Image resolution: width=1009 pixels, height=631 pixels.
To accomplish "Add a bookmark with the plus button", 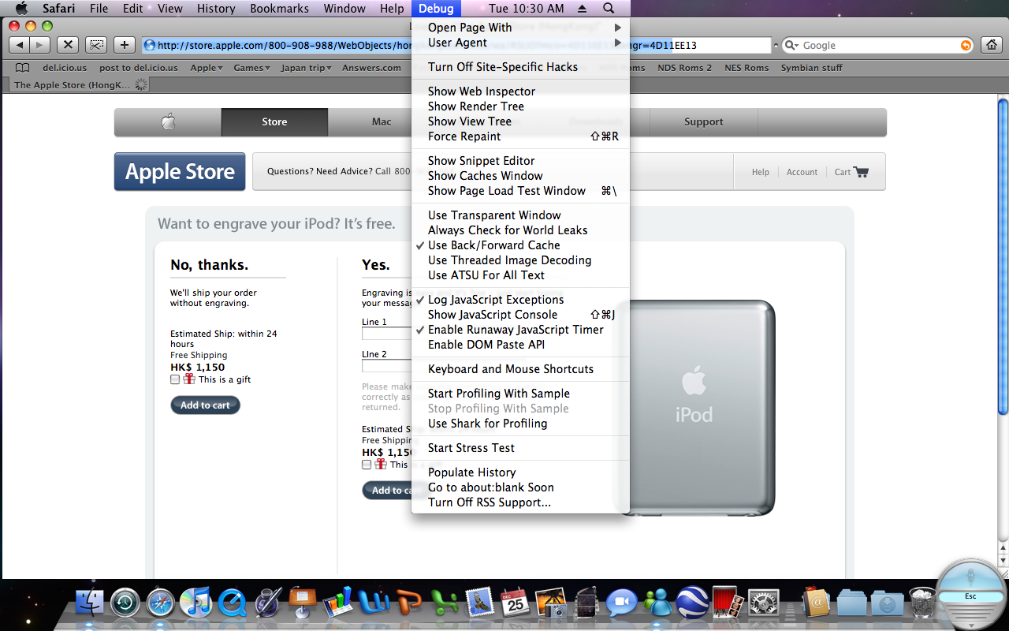I will point(124,45).
